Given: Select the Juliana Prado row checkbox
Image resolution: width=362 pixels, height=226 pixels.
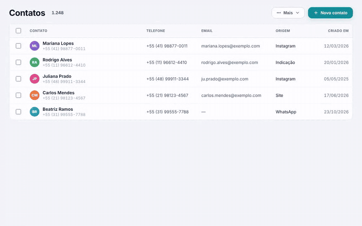Looking at the screenshot, I should coord(19,79).
